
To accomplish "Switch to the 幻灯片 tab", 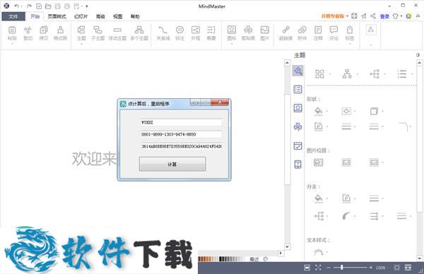I will (x=81, y=16).
